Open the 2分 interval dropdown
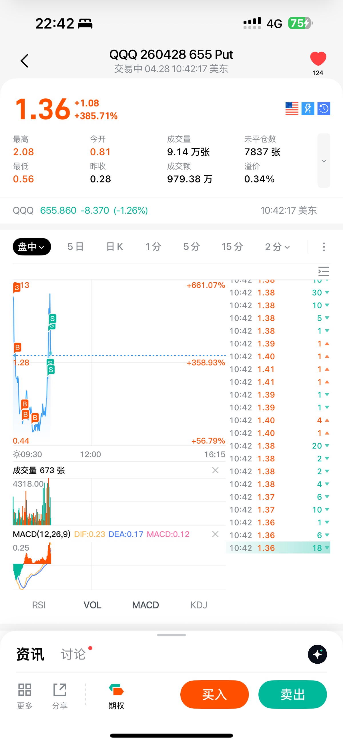Image resolution: width=343 pixels, height=744 pixels. (277, 247)
